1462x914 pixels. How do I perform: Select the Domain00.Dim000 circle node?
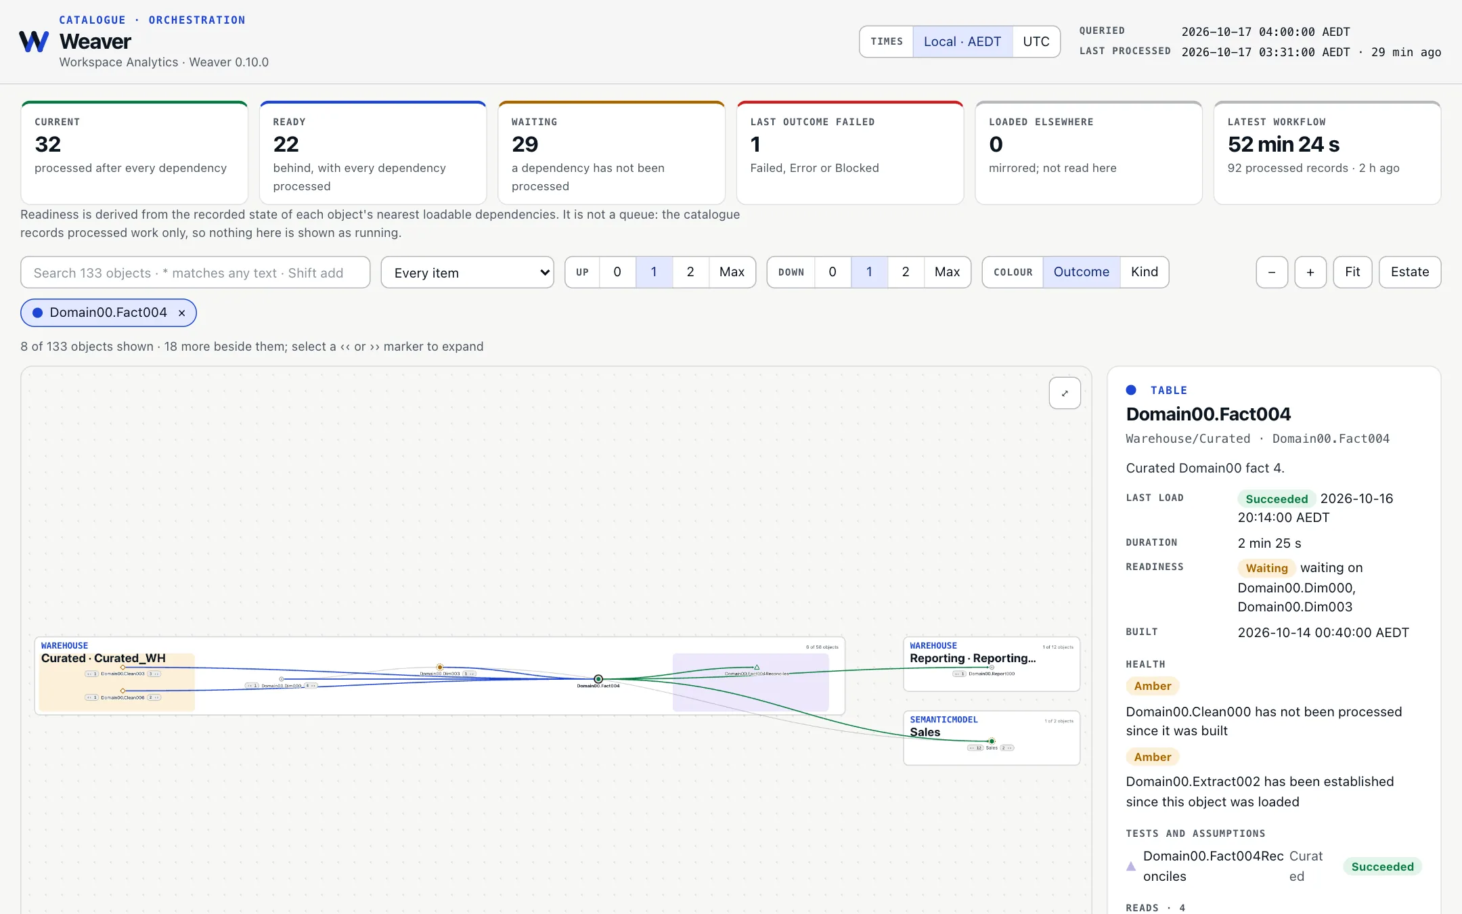(282, 679)
